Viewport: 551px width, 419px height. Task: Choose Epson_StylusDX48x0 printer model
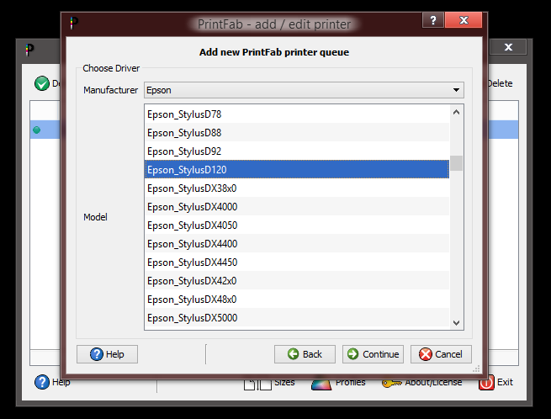click(x=297, y=300)
